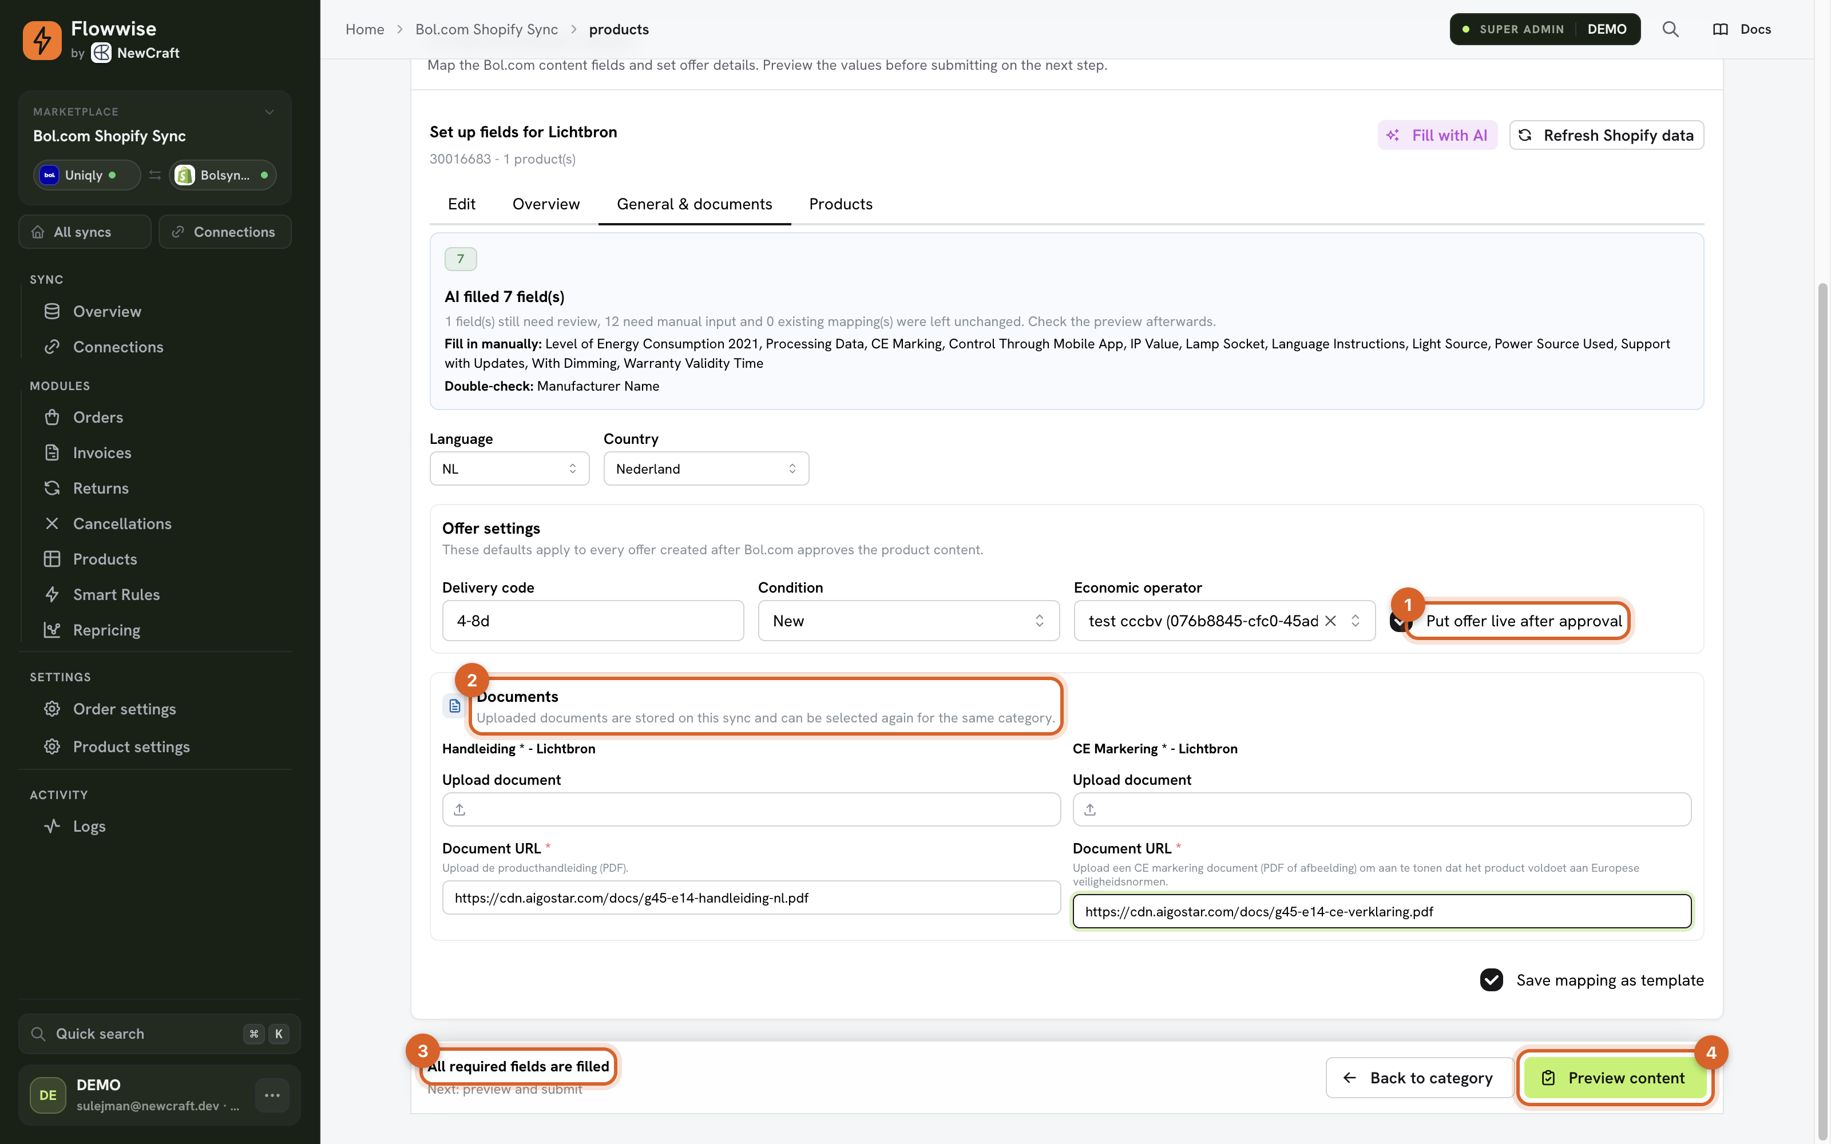This screenshot has width=1831, height=1144.
Task: Click the Quick search box
Action: click(x=160, y=1034)
